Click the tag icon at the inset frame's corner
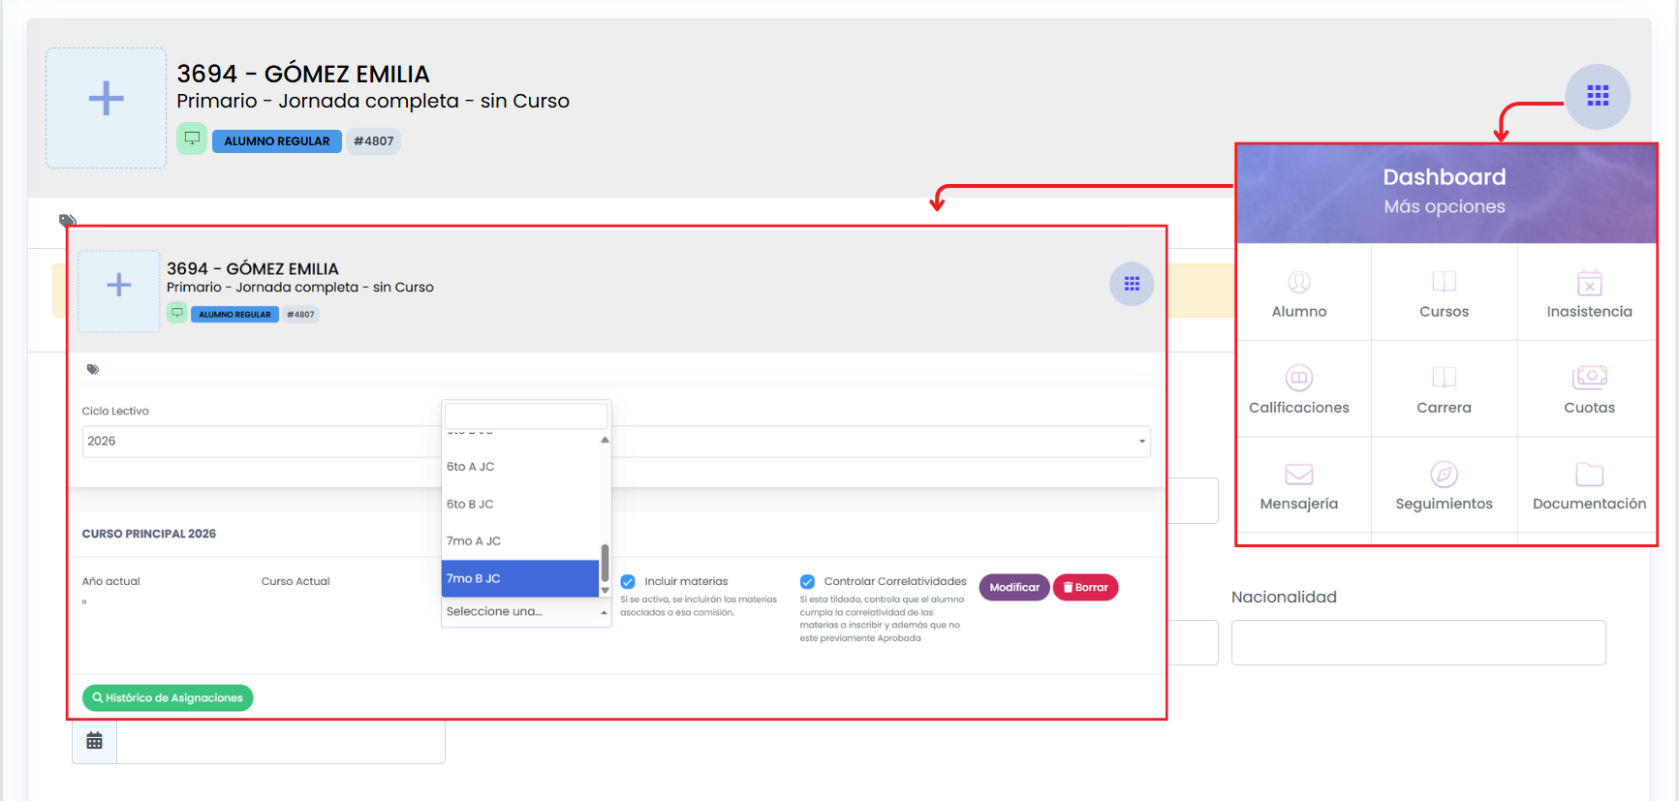Image resolution: width=1679 pixels, height=801 pixels. pyautogui.click(x=67, y=220)
